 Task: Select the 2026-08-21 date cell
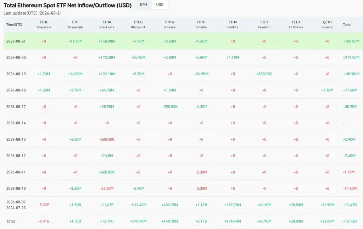click(16, 41)
